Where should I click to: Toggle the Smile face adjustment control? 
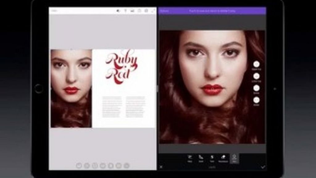(256, 87)
